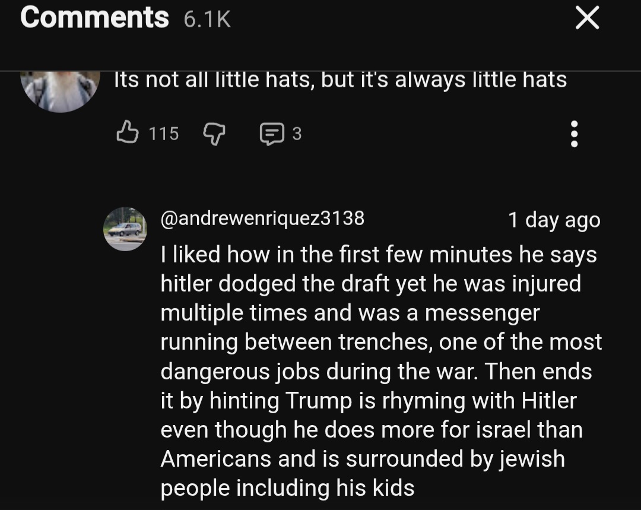Click the "1 day ago" timestamp
Viewport: 641px width, 510px height.
(x=554, y=220)
